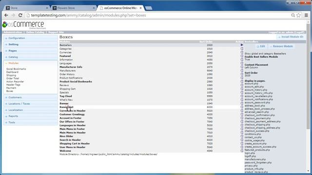
Task: Click the browser forward arrow
Action: tap(13, 15)
